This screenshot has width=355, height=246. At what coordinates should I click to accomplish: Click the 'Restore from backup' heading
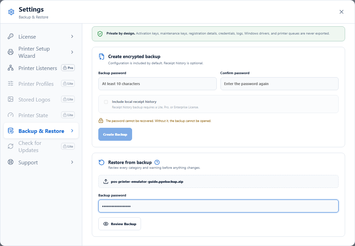pyautogui.click(x=130, y=162)
